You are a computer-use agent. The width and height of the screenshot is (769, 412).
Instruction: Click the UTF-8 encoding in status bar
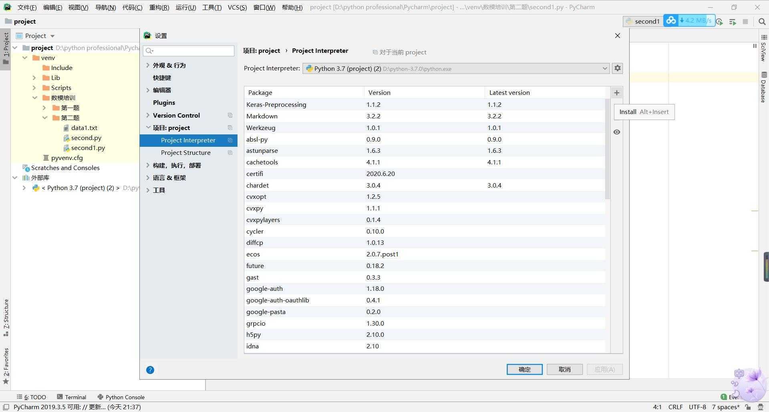697,407
